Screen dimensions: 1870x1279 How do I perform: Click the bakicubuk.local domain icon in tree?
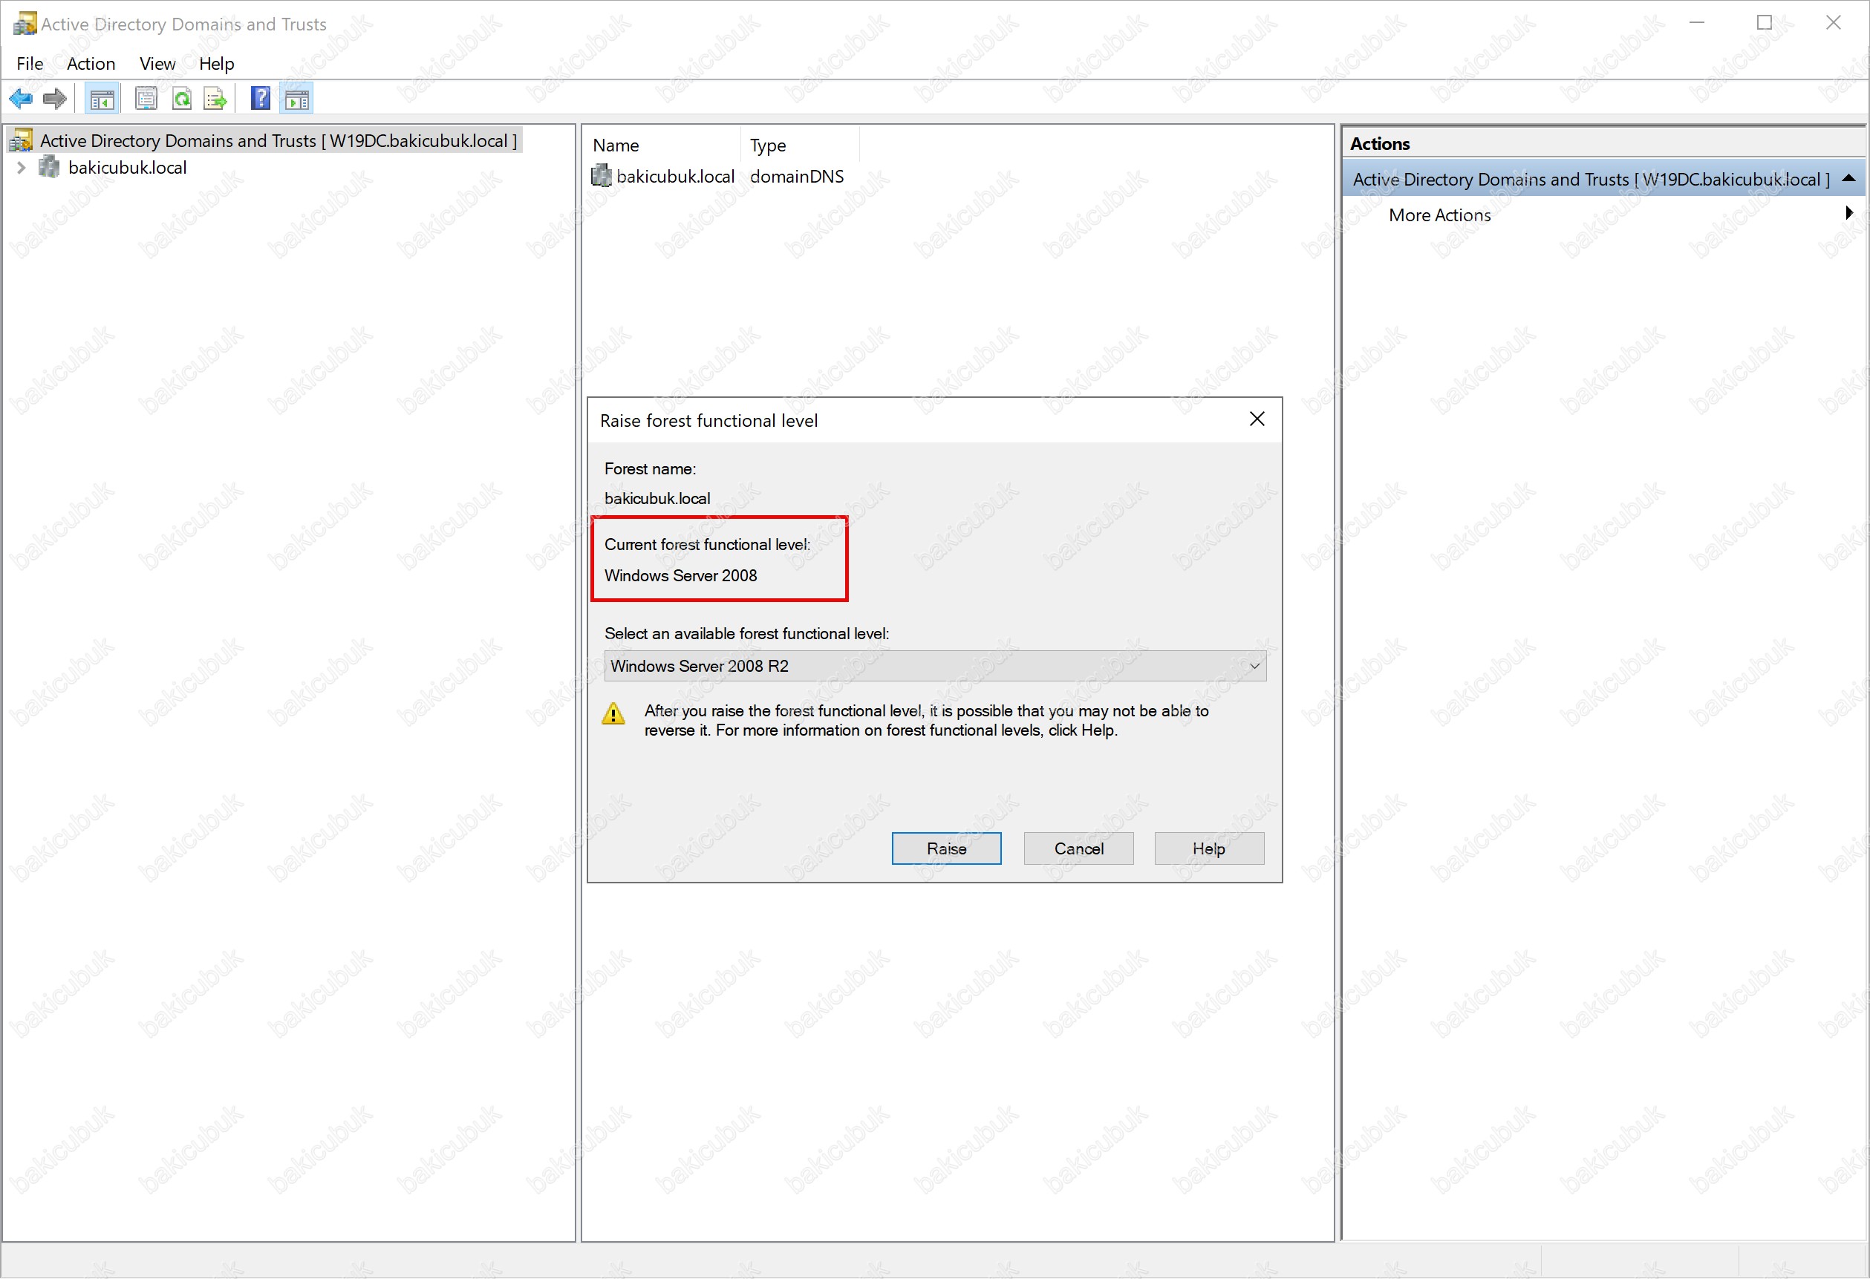pyautogui.click(x=50, y=167)
